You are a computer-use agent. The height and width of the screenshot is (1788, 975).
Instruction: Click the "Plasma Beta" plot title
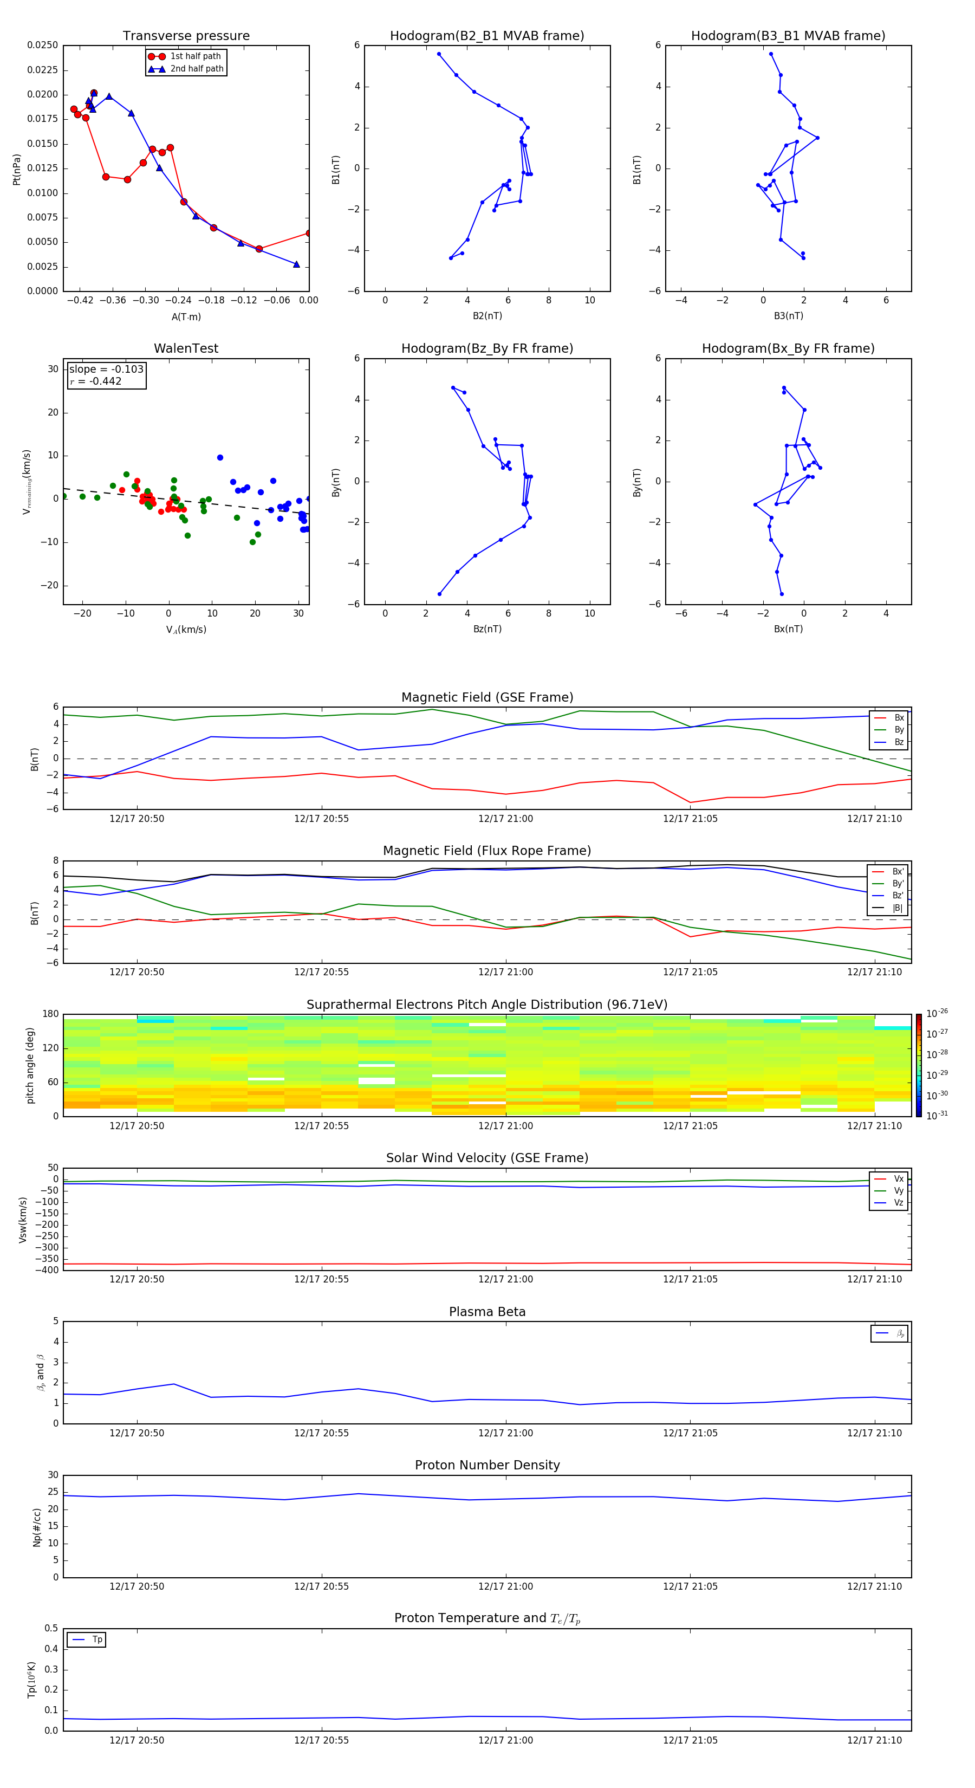pos(487,1312)
